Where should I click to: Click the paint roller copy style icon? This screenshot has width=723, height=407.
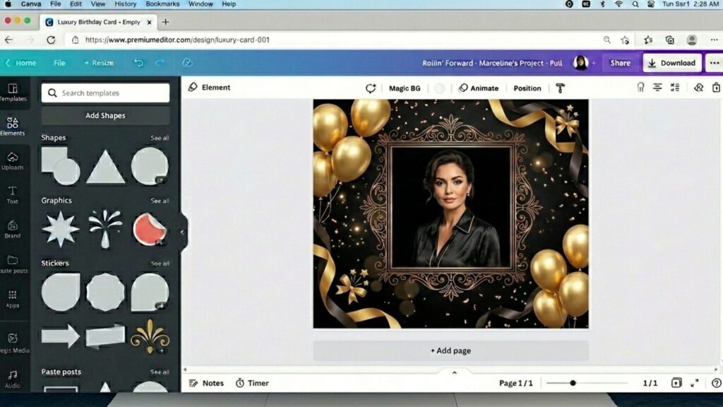pos(560,88)
